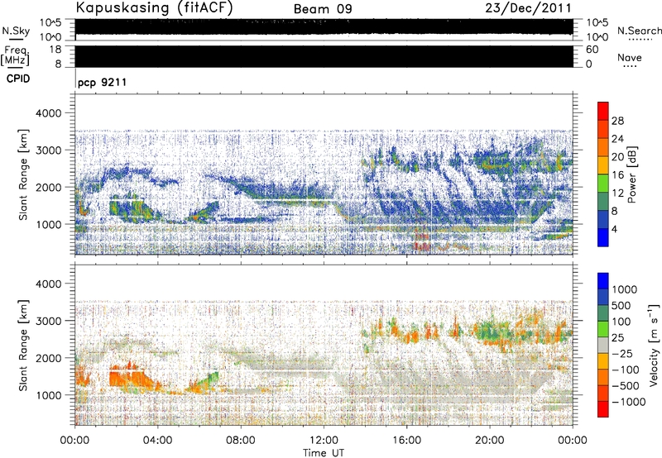Click the power color bar blue bottom segment
Image resolution: width=662 pixels, height=458 pixels.
(x=603, y=237)
